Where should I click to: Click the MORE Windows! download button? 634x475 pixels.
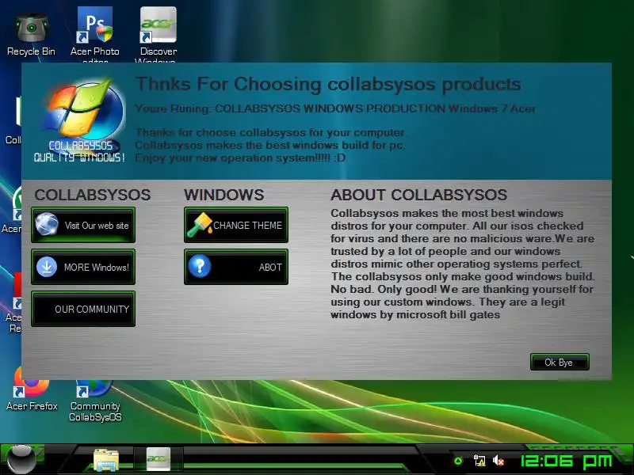[83, 267]
